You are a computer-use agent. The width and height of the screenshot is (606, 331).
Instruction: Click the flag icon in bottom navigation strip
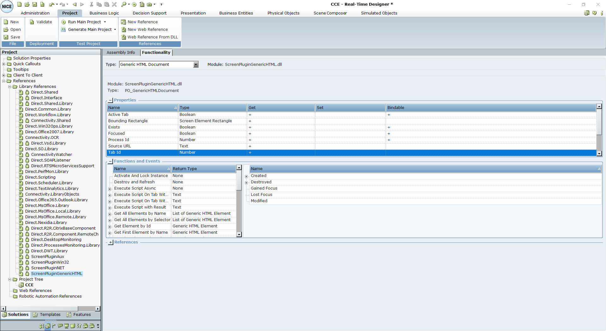click(x=54, y=326)
